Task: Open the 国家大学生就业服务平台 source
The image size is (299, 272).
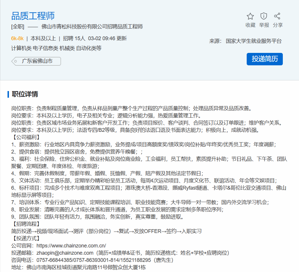Action: click(x=253, y=41)
